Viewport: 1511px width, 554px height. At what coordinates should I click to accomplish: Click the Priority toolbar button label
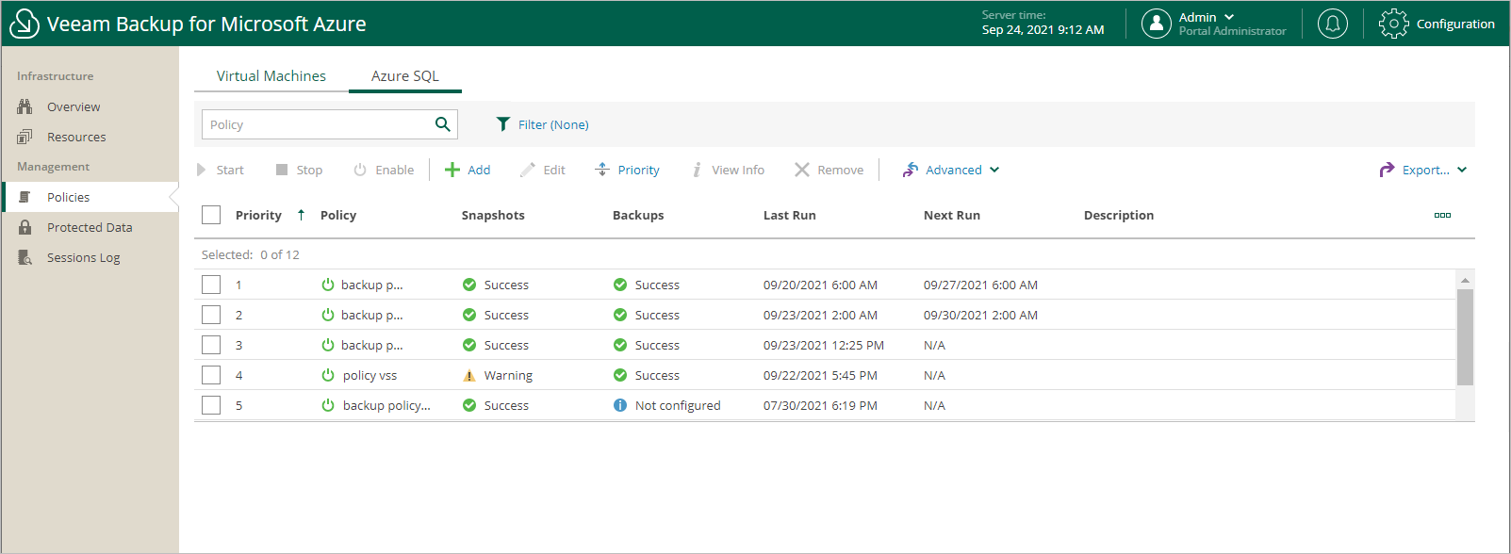[x=639, y=170]
